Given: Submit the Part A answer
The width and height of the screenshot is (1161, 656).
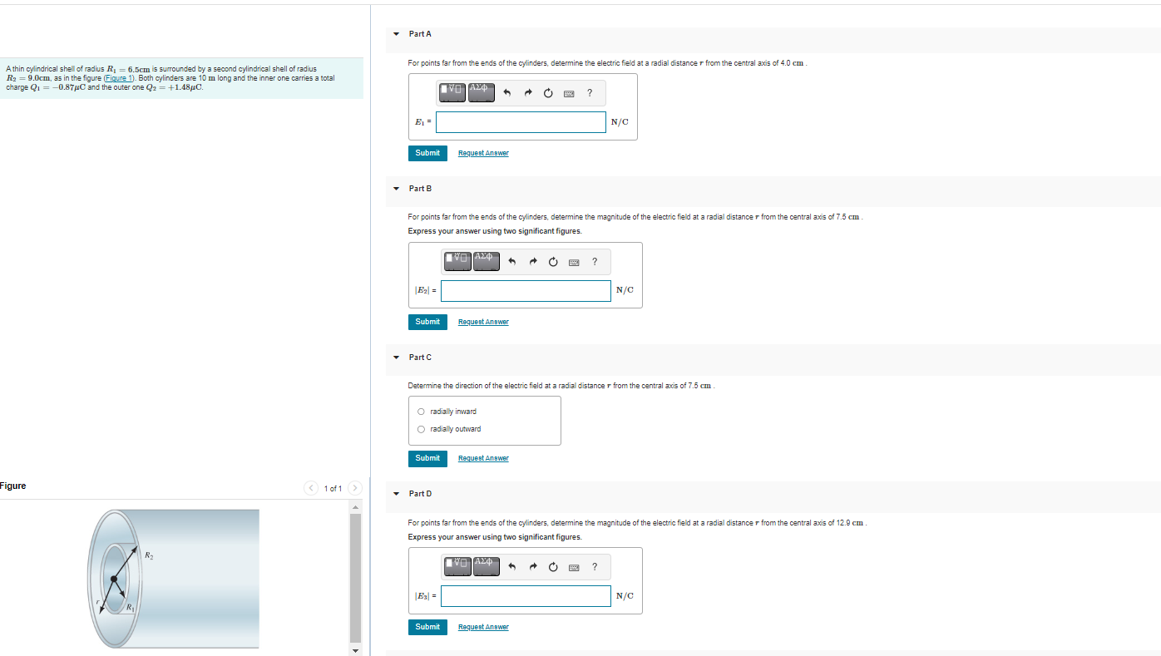Looking at the screenshot, I should (x=427, y=153).
